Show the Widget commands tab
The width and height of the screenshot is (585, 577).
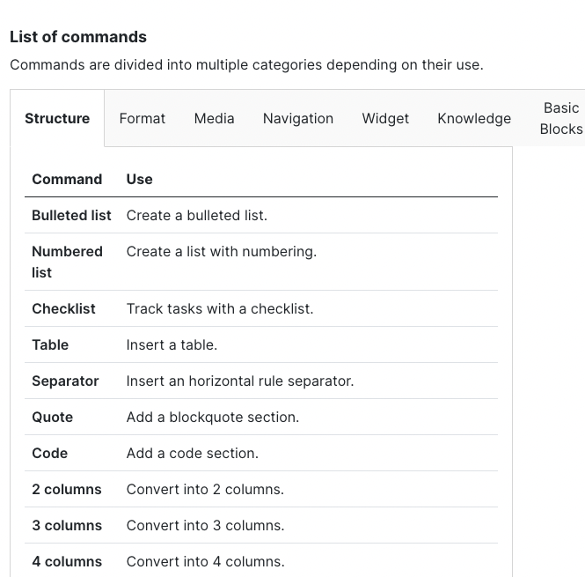(385, 118)
